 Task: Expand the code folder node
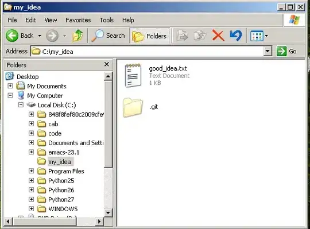pos(31,133)
